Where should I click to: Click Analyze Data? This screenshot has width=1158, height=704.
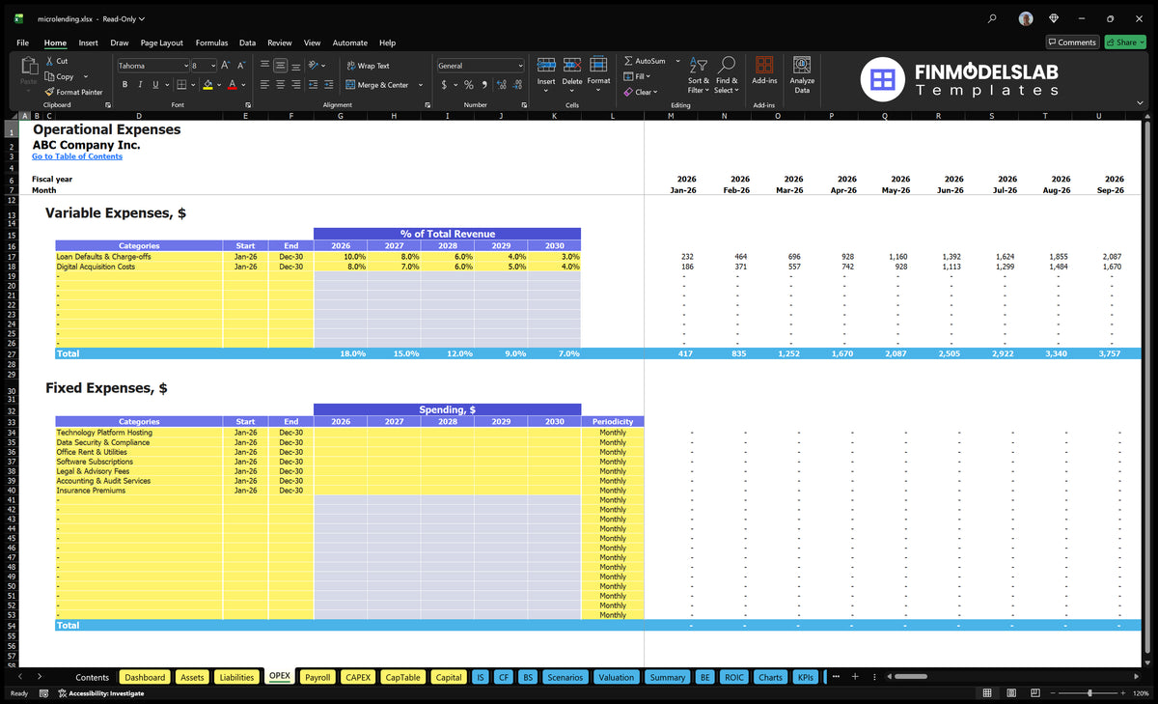pos(802,74)
